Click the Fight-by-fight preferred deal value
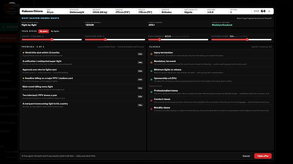Screen dimensions: 293x164 point(29,25)
